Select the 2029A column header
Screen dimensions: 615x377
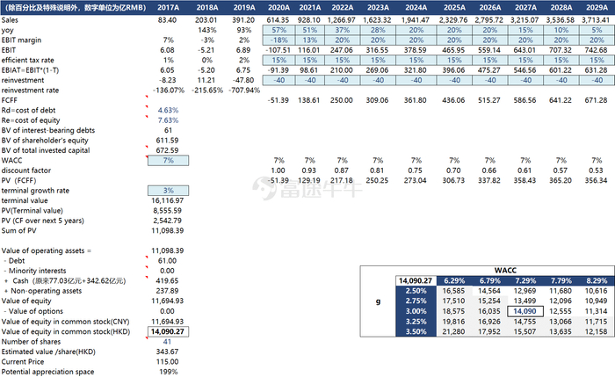[x=597, y=7]
